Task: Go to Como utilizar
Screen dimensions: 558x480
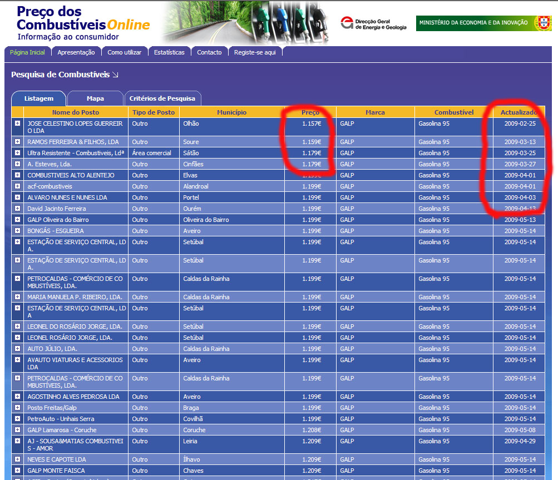Action: click(124, 52)
